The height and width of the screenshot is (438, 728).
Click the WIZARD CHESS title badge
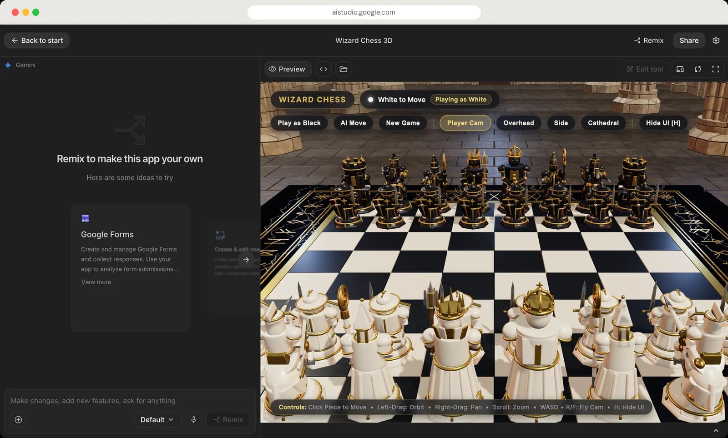(x=312, y=100)
